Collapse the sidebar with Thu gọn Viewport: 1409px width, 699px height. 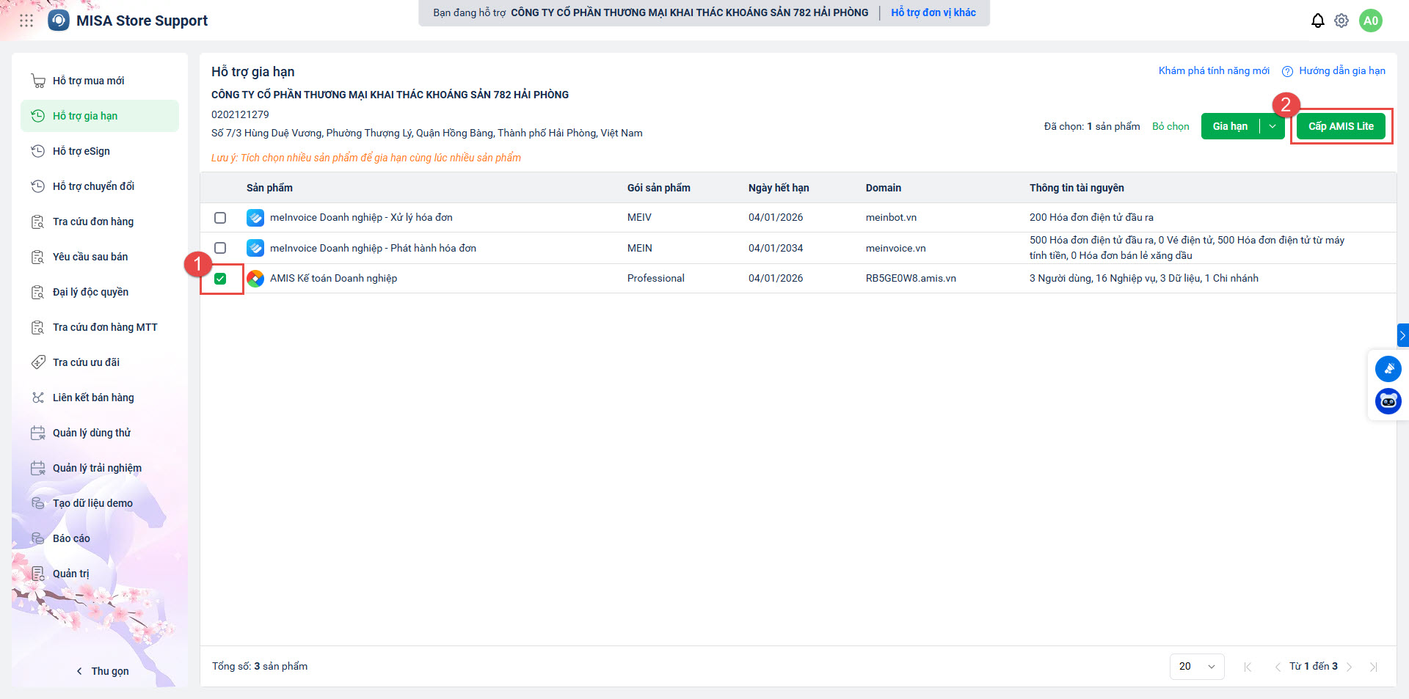pyautogui.click(x=103, y=671)
